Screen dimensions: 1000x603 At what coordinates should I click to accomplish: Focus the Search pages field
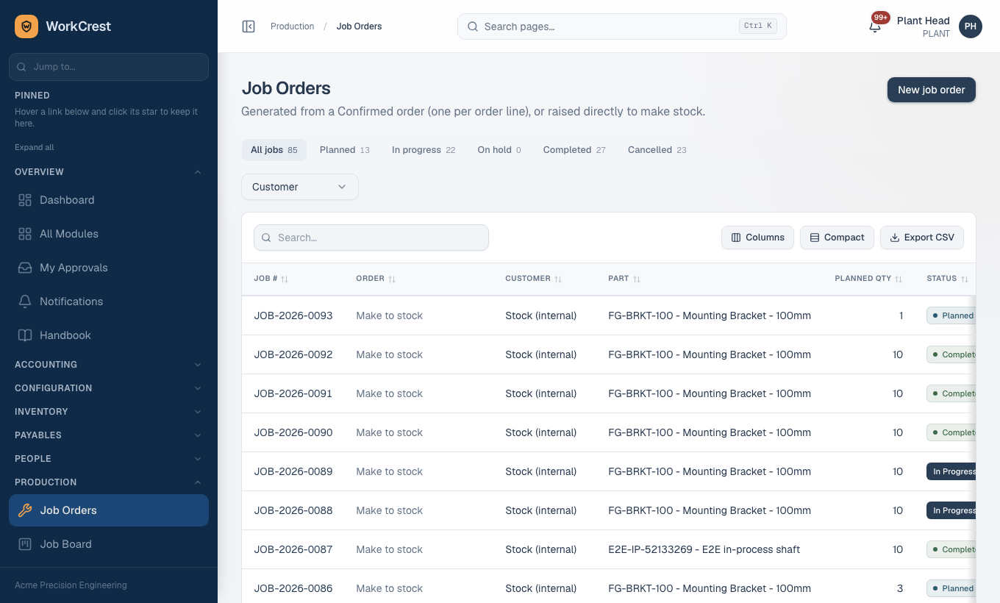[x=622, y=26]
